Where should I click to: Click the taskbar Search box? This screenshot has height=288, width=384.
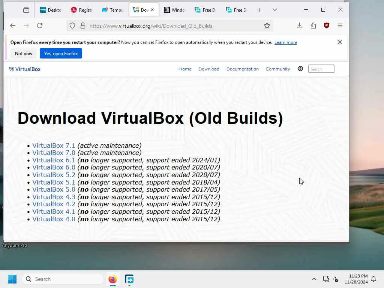(x=63, y=279)
